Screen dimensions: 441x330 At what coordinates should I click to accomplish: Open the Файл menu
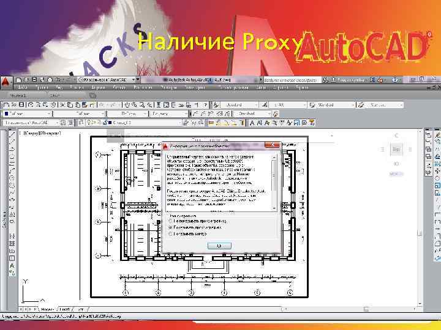22,87
